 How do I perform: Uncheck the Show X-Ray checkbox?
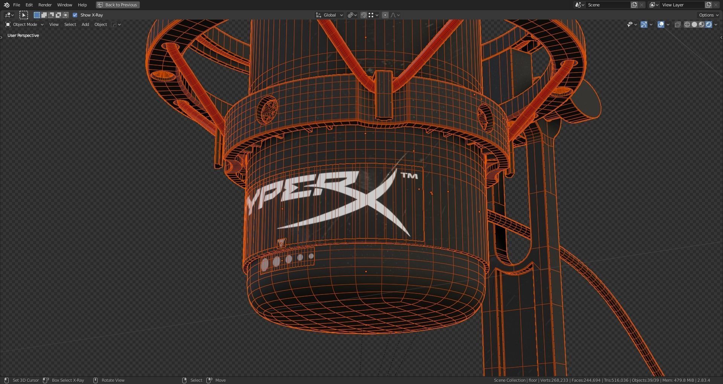click(x=75, y=15)
